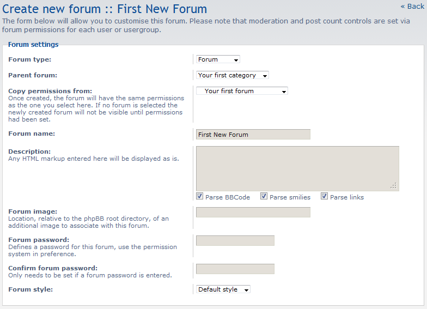
Task: Focus the Description text area
Action: pyautogui.click(x=297, y=168)
